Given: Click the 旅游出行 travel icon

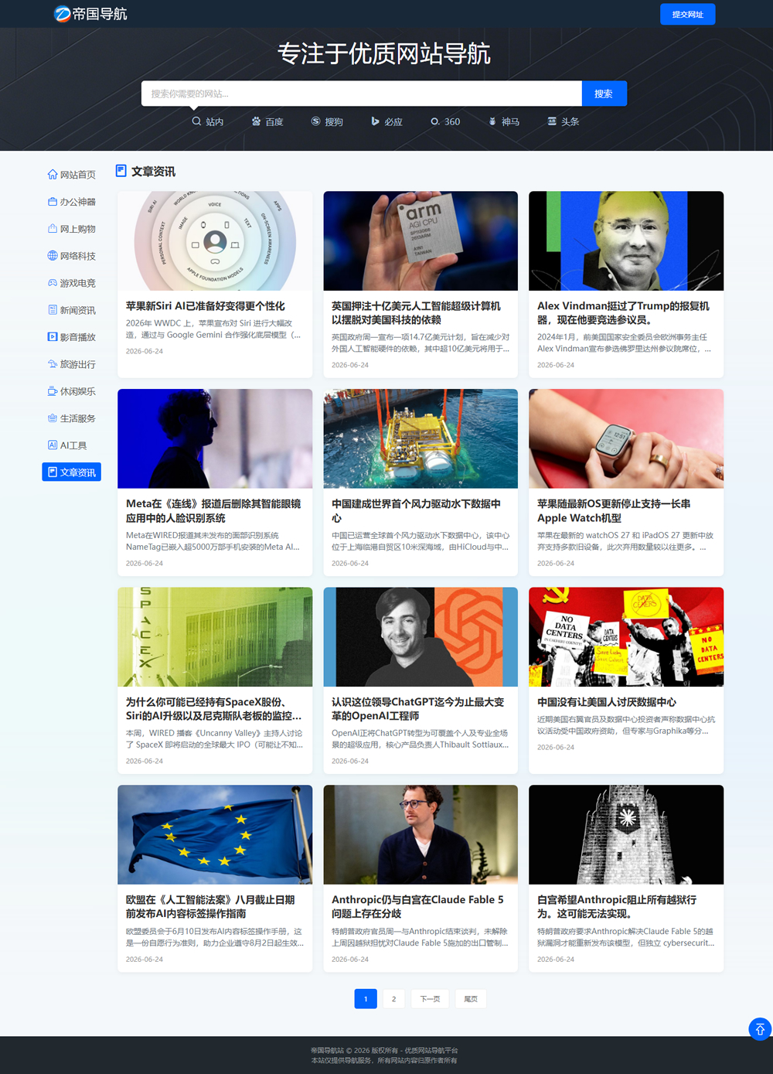Looking at the screenshot, I should click(x=53, y=364).
